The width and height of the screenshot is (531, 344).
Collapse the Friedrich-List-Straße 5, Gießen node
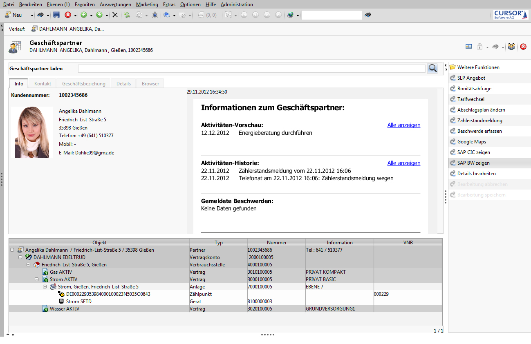29,265
